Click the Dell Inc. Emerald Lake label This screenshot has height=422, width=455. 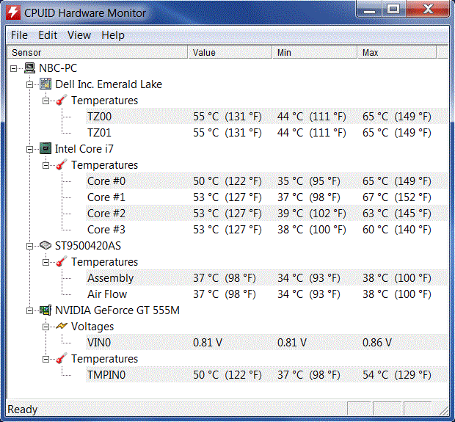click(x=109, y=84)
